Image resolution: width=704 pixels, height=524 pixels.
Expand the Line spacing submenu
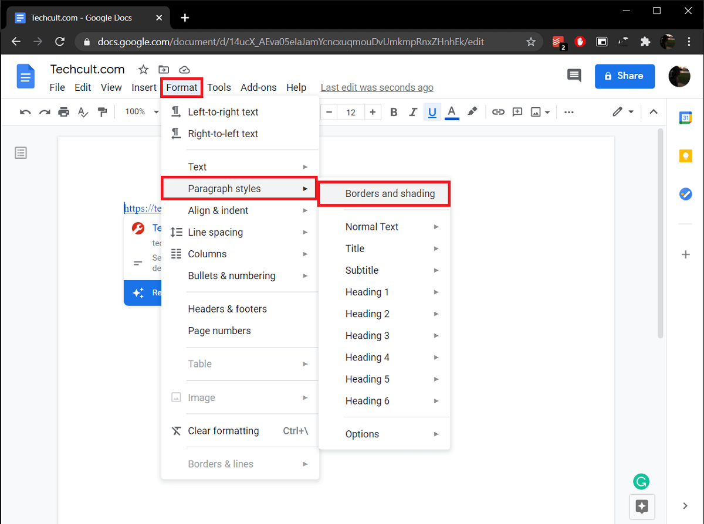pos(240,232)
